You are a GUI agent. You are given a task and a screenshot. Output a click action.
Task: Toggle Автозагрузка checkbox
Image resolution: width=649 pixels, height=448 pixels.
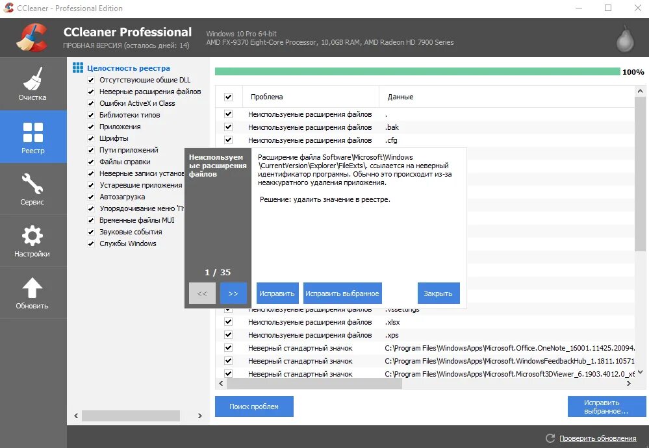pyautogui.click(x=91, y=197)
